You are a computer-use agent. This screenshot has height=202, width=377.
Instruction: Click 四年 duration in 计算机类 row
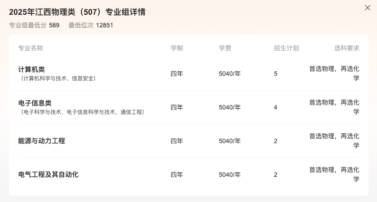tap(177, 74)
